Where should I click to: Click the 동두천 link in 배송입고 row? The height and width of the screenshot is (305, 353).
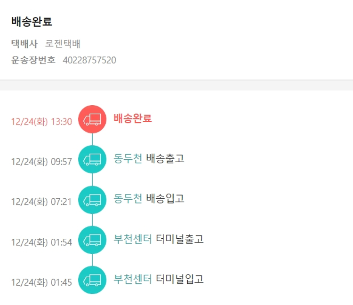coord(128,199)
